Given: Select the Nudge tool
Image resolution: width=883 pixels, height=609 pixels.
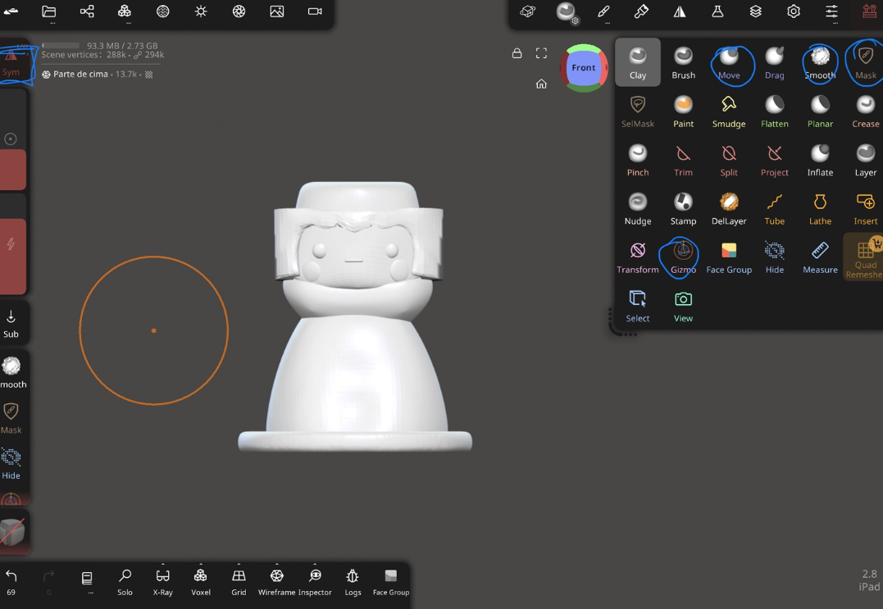Looking at the screenshot, I should tap(638, 209).
